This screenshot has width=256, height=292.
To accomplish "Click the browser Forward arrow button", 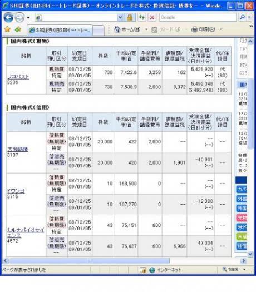I will click(x=19, y=18).
